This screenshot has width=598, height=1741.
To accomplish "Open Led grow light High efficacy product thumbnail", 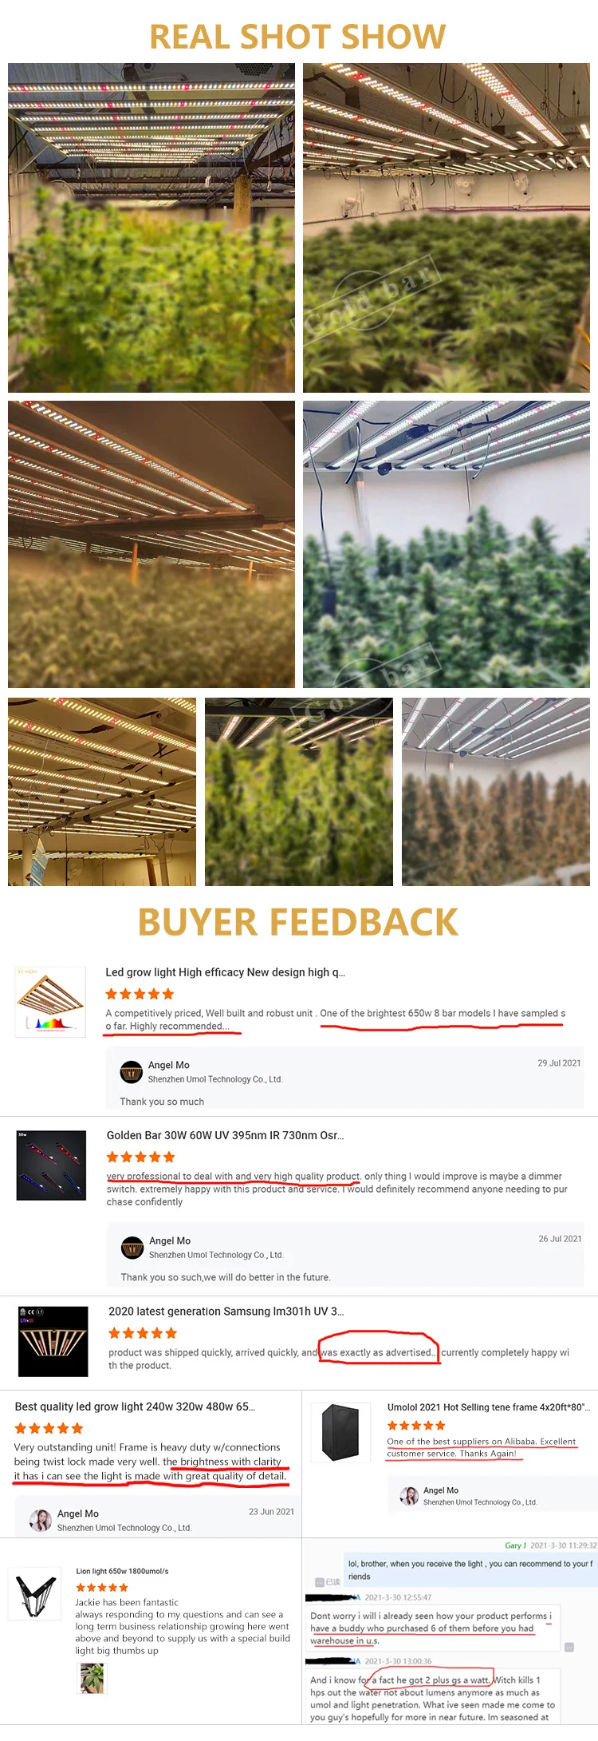I will [50, 1002].
